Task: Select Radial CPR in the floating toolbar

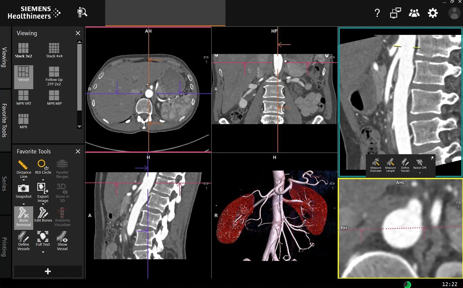Action: pos(420,164)
